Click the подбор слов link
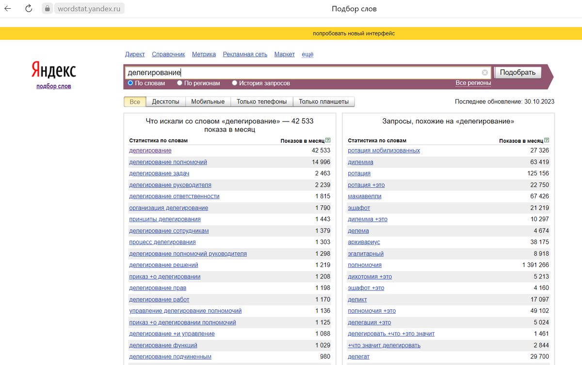 (x=54, y=86)
